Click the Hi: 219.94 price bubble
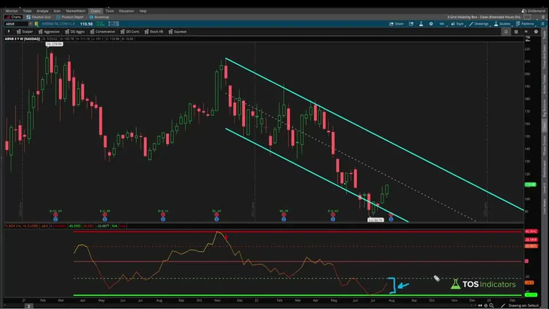Image resolution: width=549 pixels, height=309 pixels. [x=54, y=44]
